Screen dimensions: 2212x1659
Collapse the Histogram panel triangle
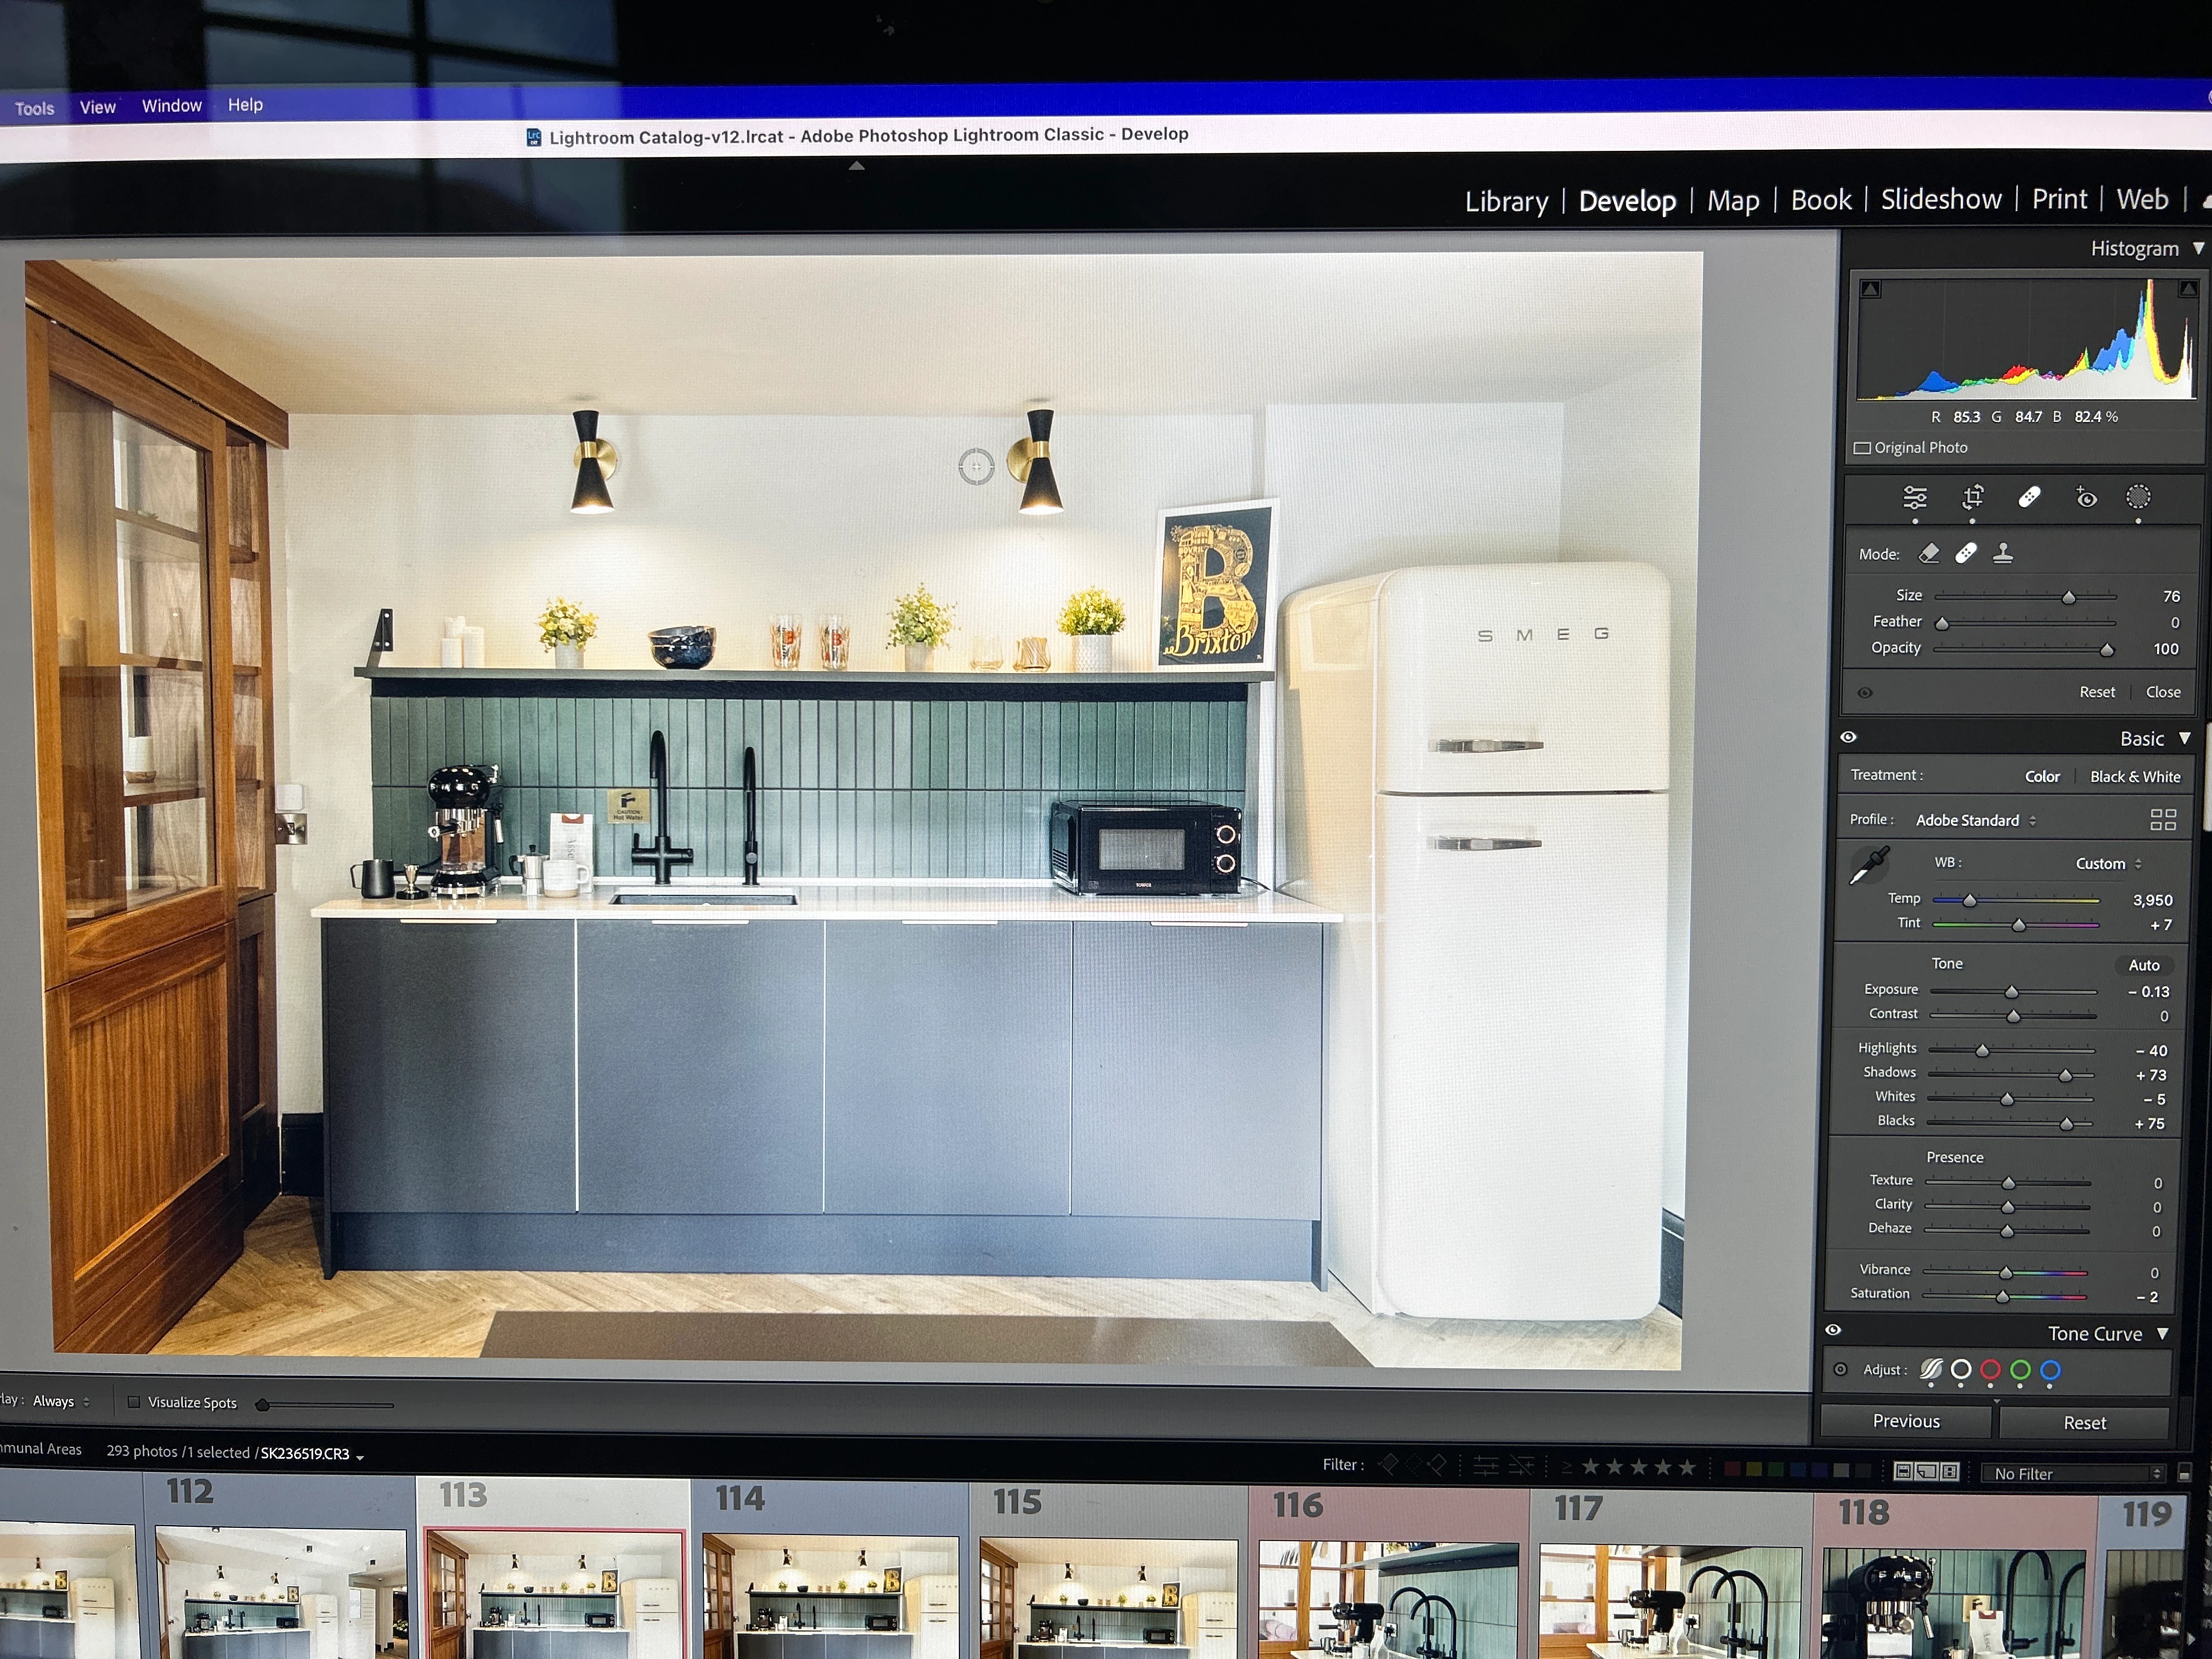click(x=2198, y=248)
